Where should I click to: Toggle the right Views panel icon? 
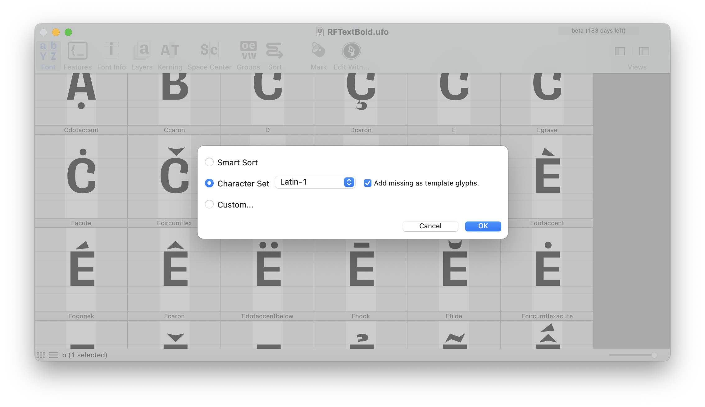click(644, 51)
